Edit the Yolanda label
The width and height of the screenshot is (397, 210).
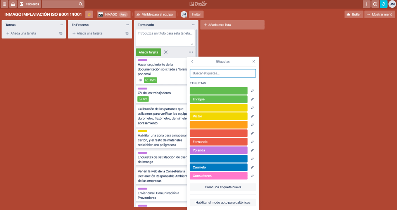point(252,150)
